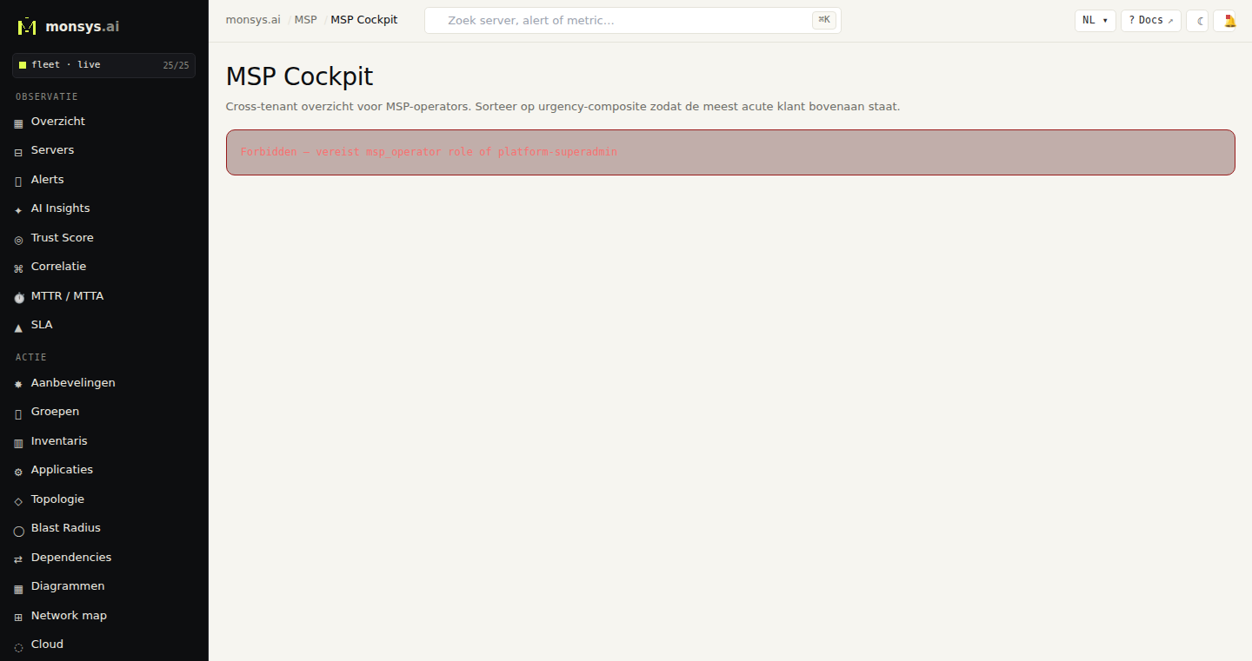Click the Trust Score target icon
Screen dimensions: 1252x661
[x=19, y=239]
